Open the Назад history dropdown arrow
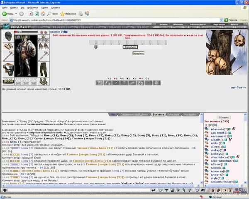 (x=16, y=14)
